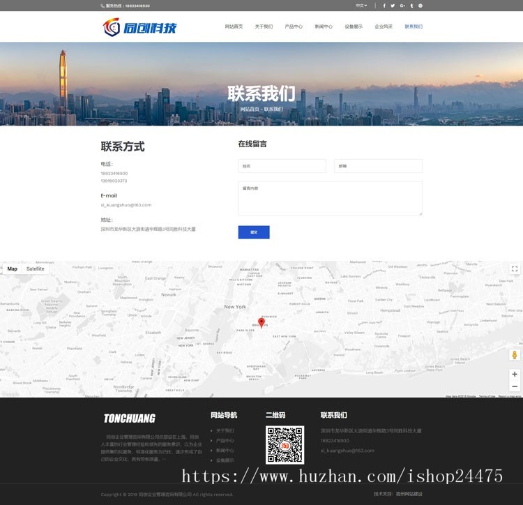Click the 姓名 name input field
523x505 pixels.
tap(282, 166)
